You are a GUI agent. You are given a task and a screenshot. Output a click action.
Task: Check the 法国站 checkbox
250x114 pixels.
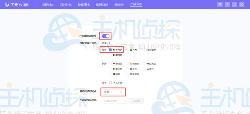pos(144,64)
